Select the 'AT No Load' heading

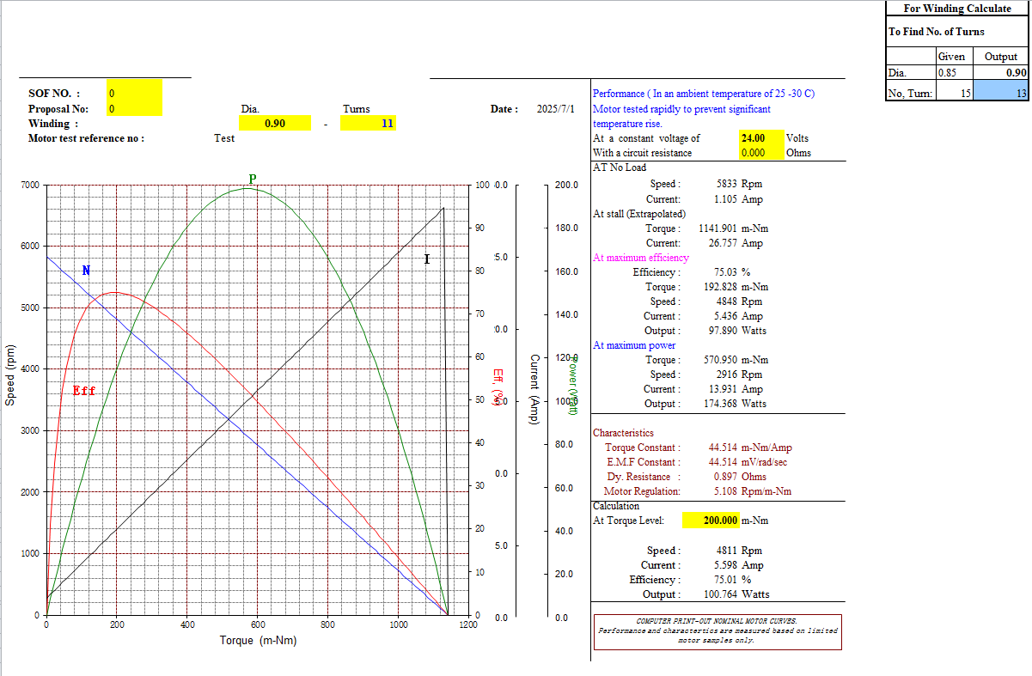pyautogui.click(x=620, y=167)
